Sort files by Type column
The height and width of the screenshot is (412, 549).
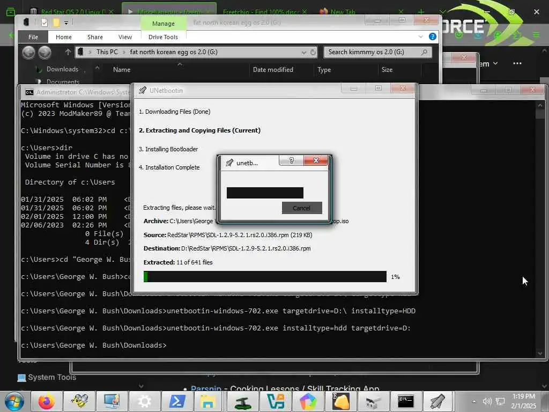[324, 70]
